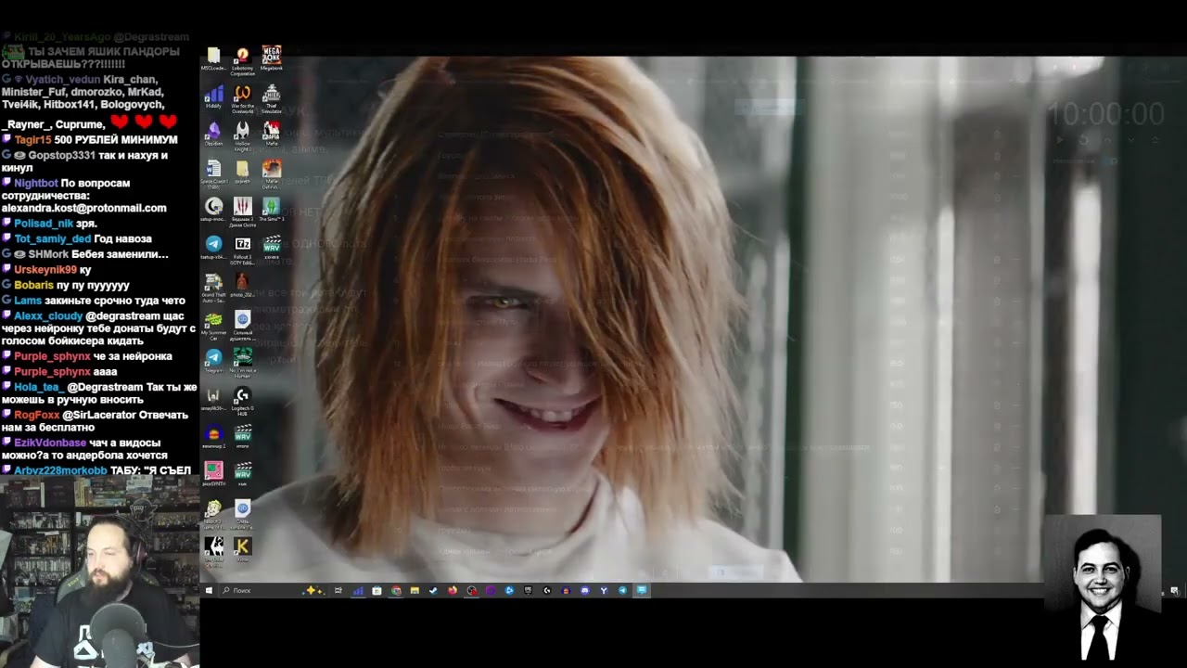Click the Windows Start button

point(209,590)
